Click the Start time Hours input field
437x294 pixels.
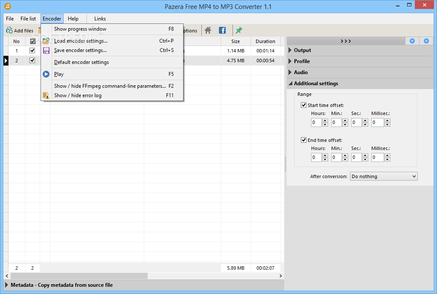316,122
